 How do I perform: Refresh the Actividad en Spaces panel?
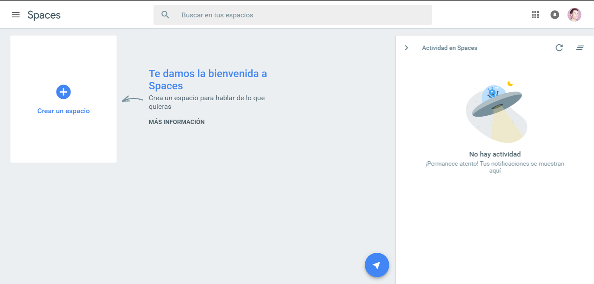[x=559, y=48]
